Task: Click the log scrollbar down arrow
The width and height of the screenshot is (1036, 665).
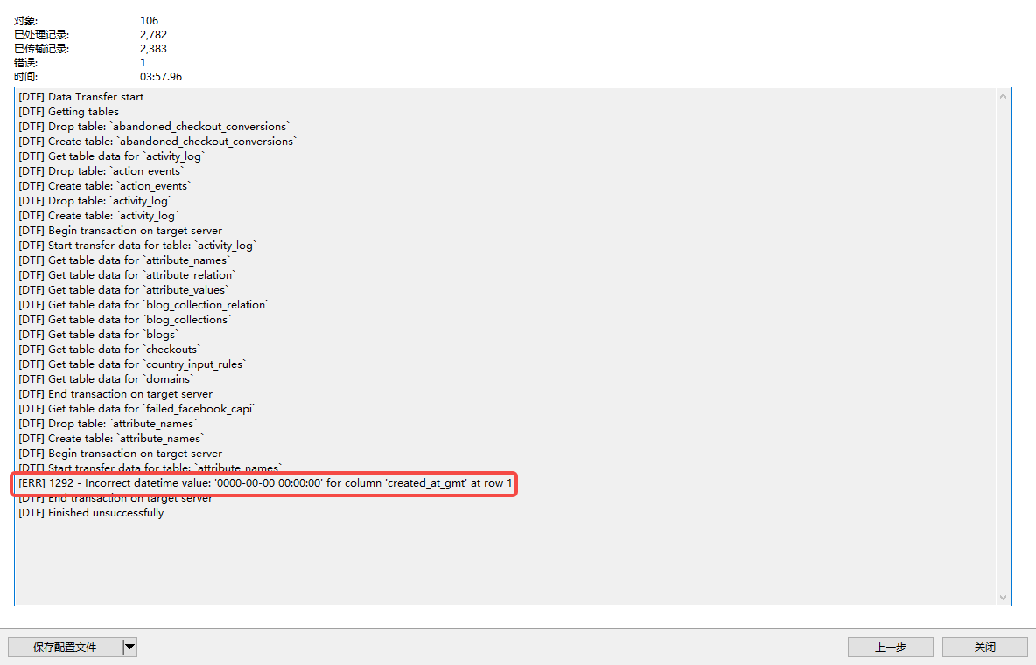Action: (x=1003, y=597)
